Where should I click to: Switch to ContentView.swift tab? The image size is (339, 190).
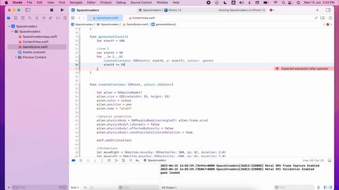pos(142,18)
